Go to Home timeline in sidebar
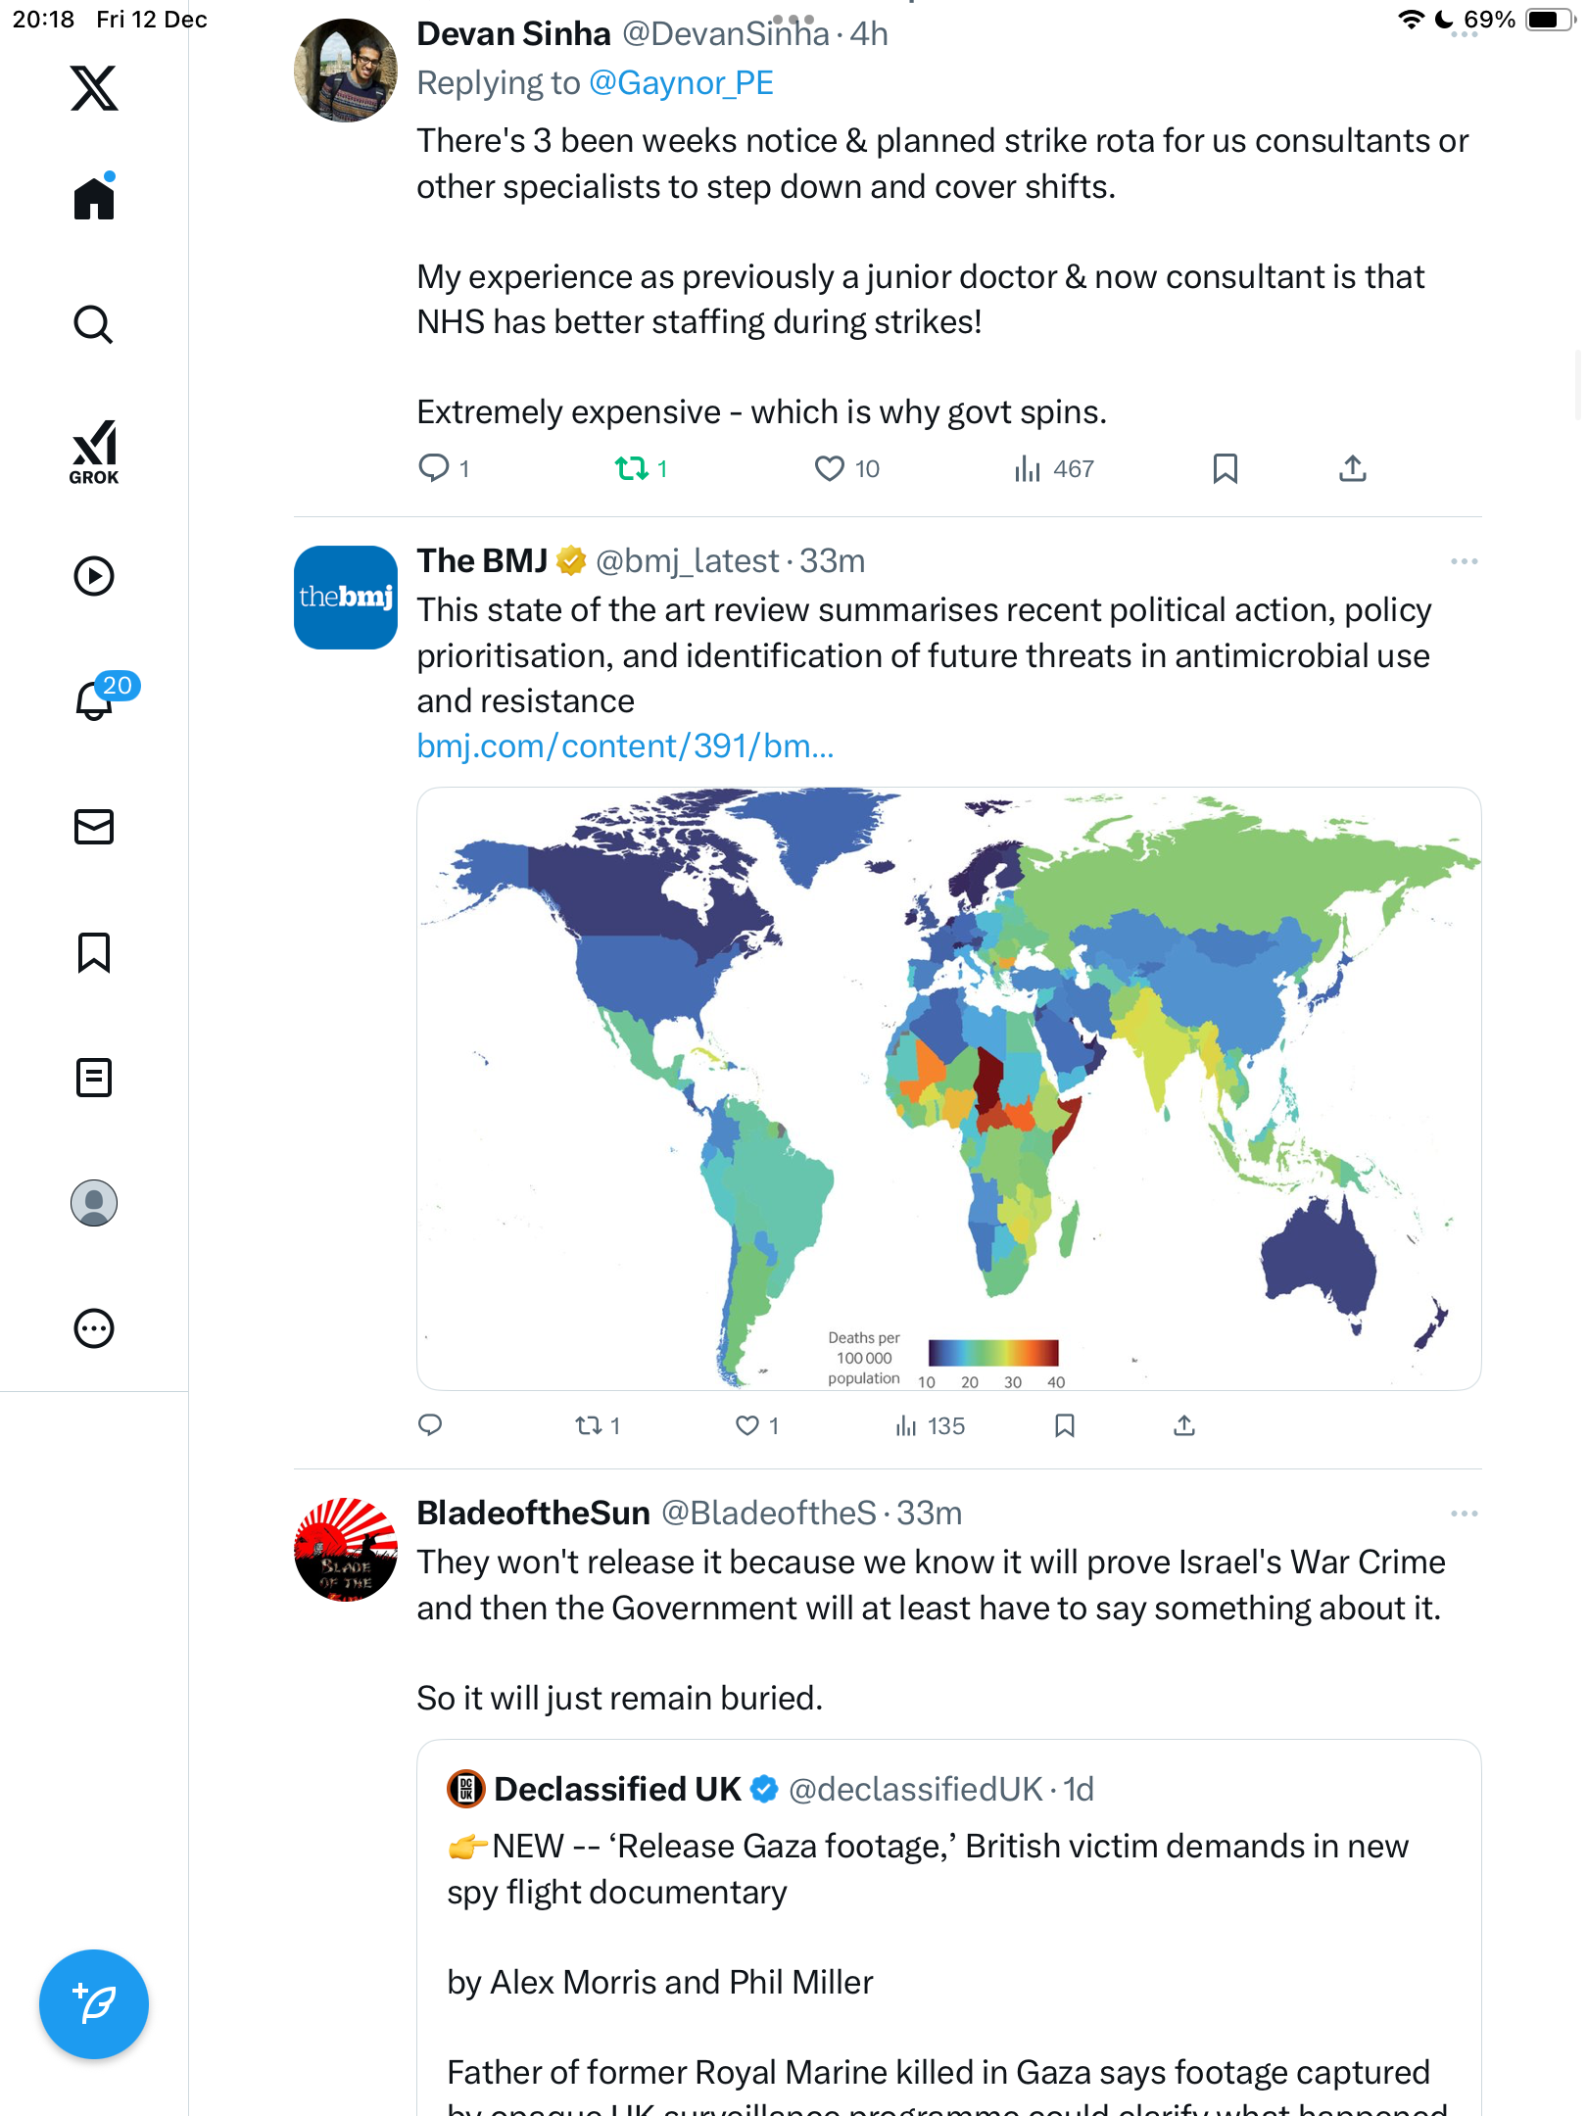1587x2116 pixels. (94, 198)
